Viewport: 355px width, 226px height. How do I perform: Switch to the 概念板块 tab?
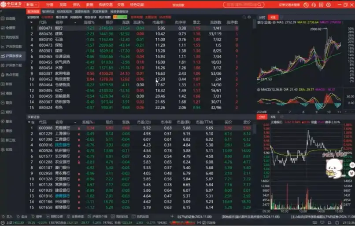tap(62, 17)
